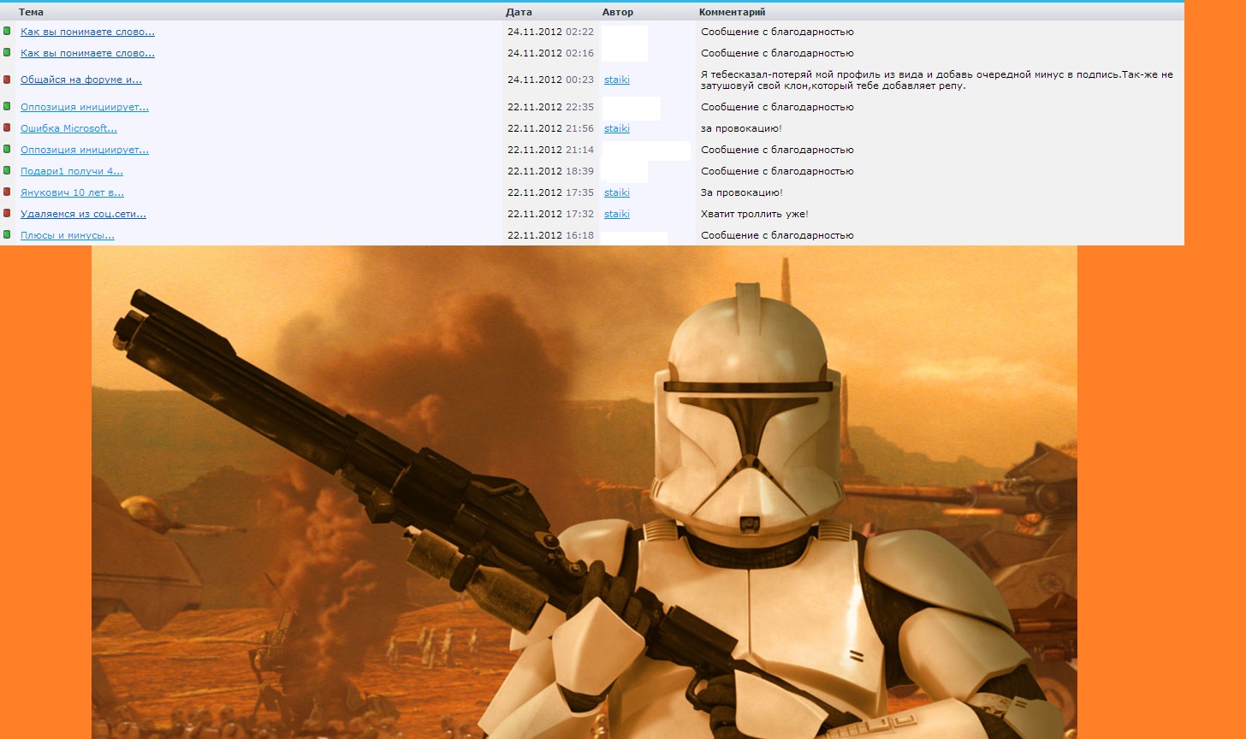This screenshot has height=739, width=1246.
Task: Open 'Как вы понимаете слово...' topic dated 02:22
Action: click(x=87, y=32)
